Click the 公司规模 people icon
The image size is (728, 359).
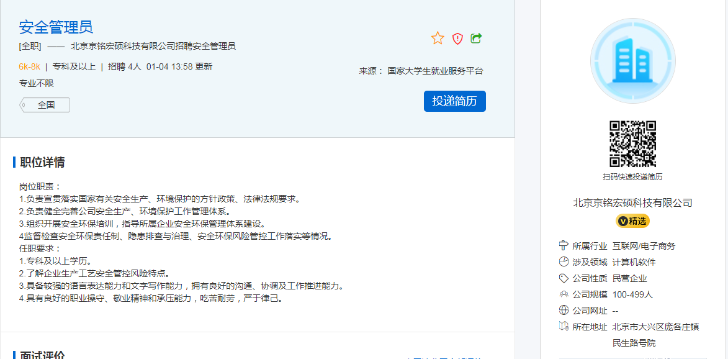point(564,294)
